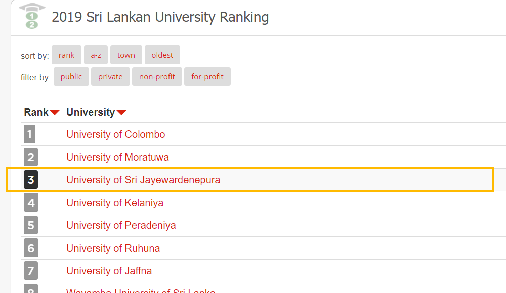This screenshot has height=293, width=506.
Task: Click rank number 5 badge
Action: click(x=30, y=225)
